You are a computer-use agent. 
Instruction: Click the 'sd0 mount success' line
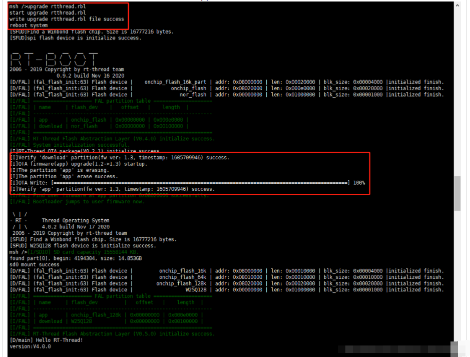(x=34, y=264)
